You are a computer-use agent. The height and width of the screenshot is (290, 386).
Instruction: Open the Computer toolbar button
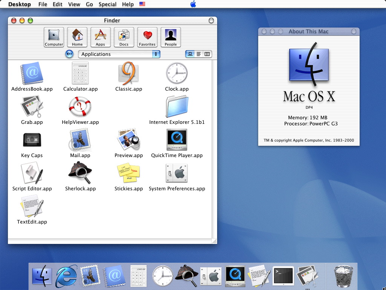[x=54, y=37]
